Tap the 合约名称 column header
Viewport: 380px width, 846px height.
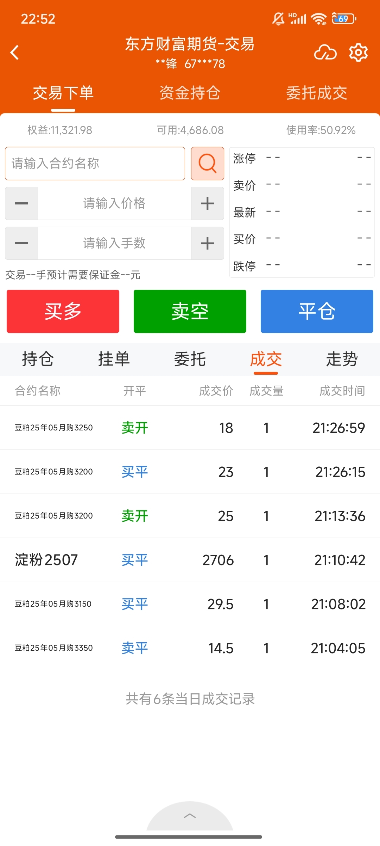(38, 391)
